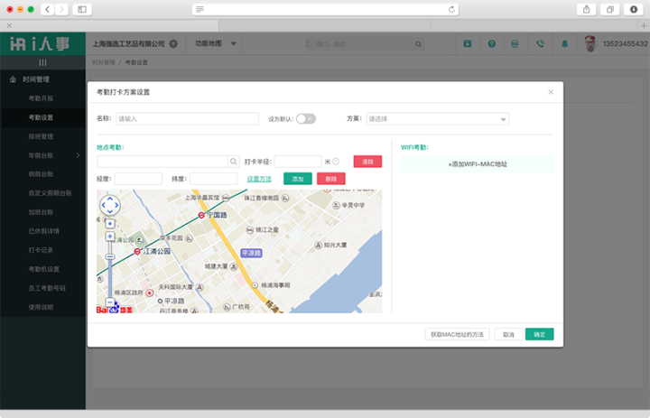The image size is (650, 418).
Task: Click the header search box
Action: (x=364, y=44)
